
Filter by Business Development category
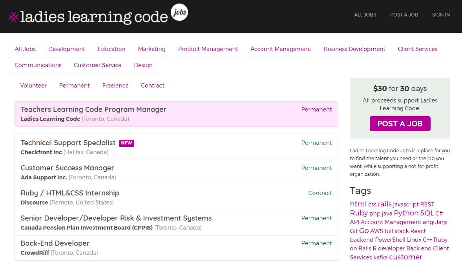pos(354,49)
